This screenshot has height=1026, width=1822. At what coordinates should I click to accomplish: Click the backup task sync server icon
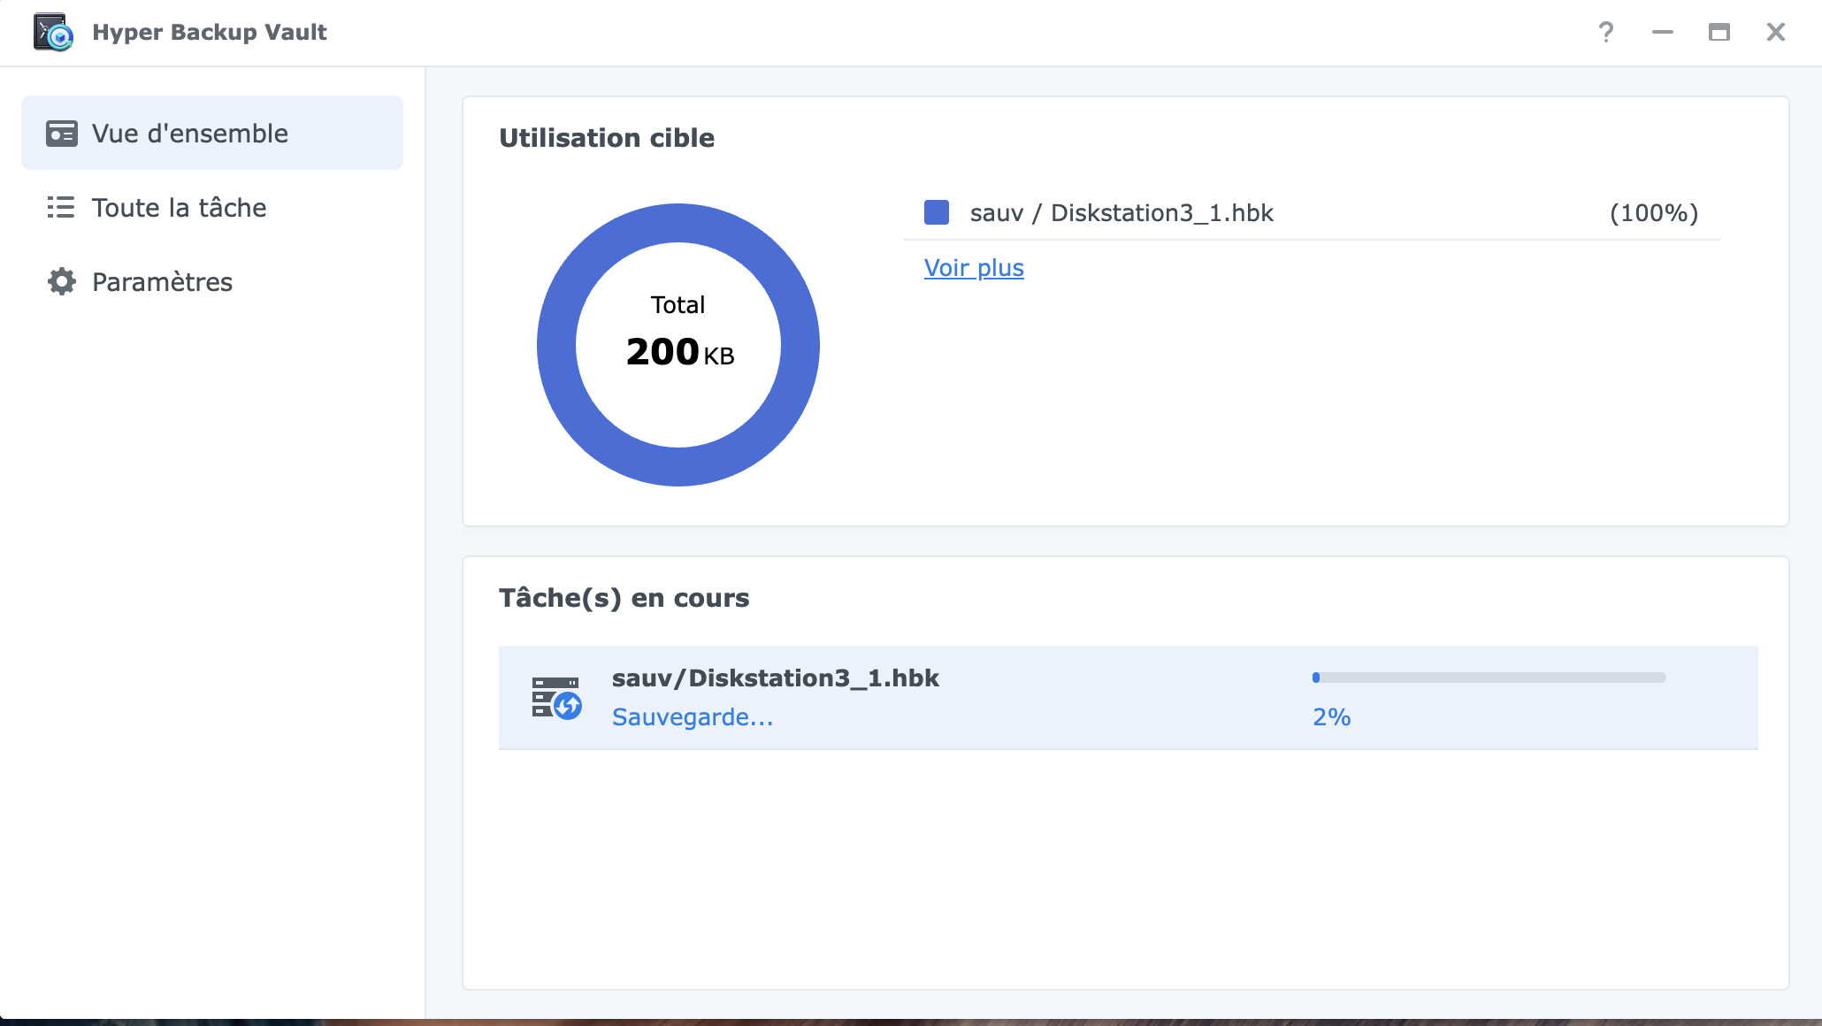coord(556,698)
